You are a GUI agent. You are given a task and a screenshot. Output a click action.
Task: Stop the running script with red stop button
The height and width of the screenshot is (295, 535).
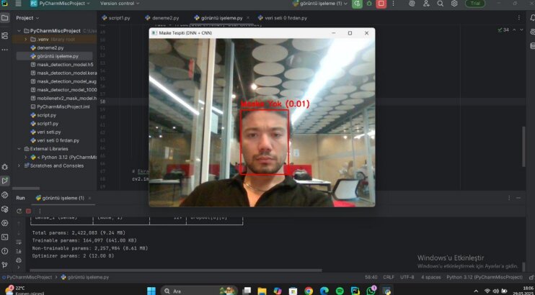(x=381, y=4)
